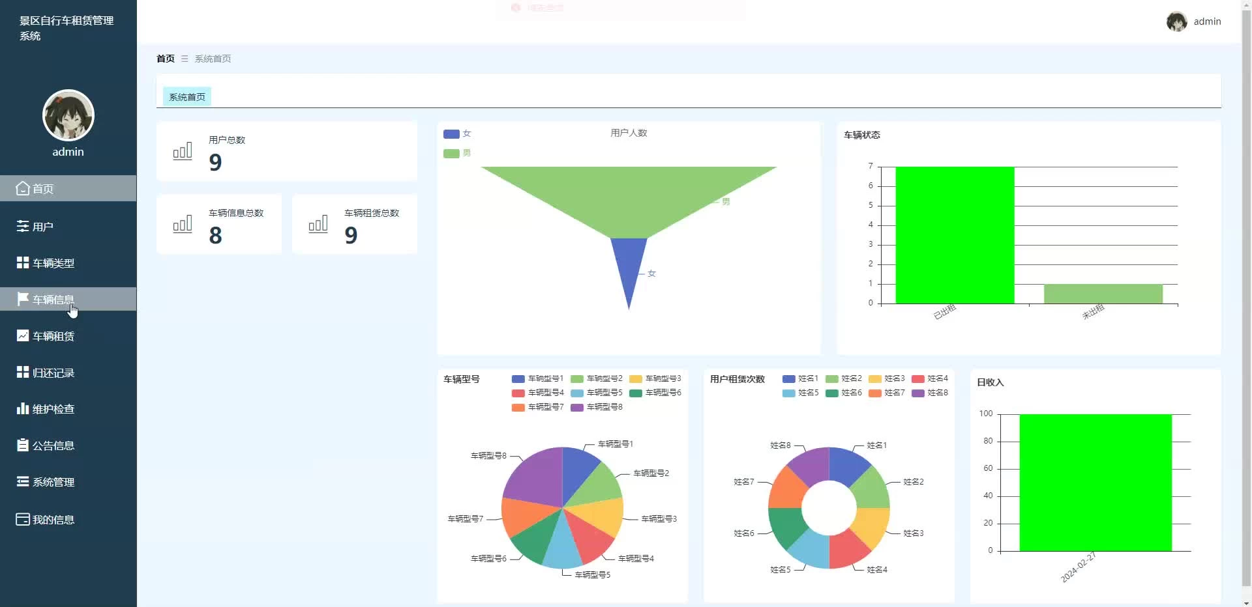Click the grid icon beside 归还记录
The width and height of the screenshot is (1252, 607).
pyautogui.click(x=23, y=372)
